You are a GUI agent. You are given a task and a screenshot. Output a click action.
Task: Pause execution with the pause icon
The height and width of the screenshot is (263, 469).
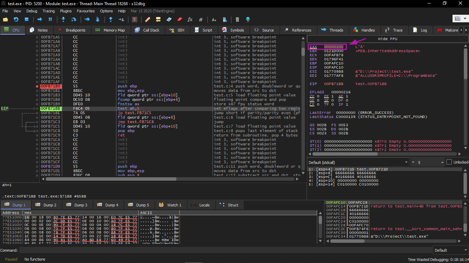click(x=50, y=20)
